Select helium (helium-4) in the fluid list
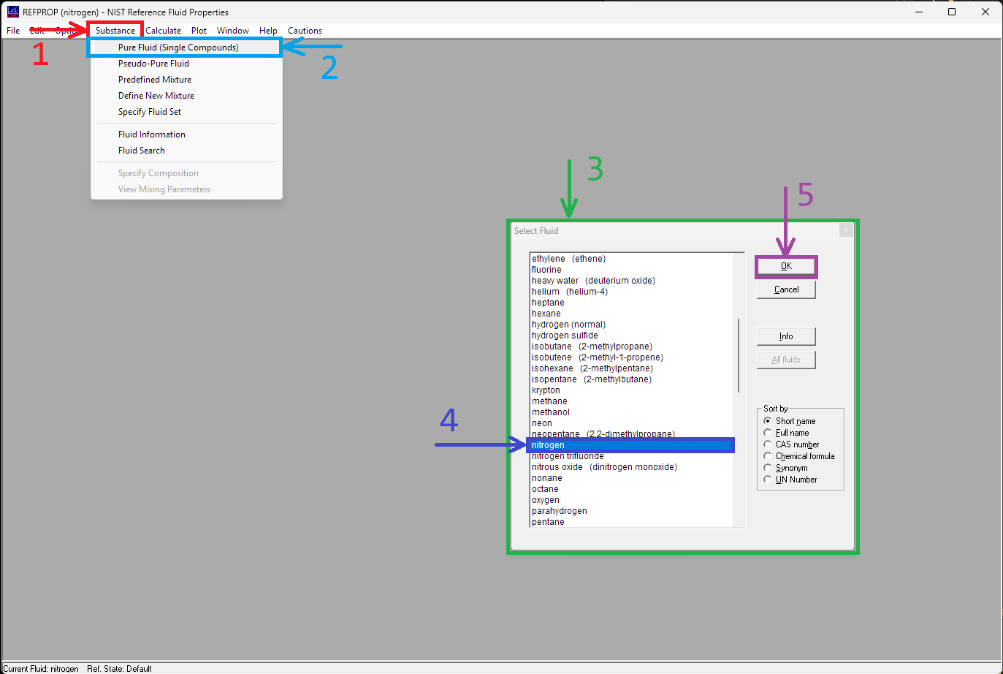The height and width of the screenshot is (674, 1003). pos(631,292)
